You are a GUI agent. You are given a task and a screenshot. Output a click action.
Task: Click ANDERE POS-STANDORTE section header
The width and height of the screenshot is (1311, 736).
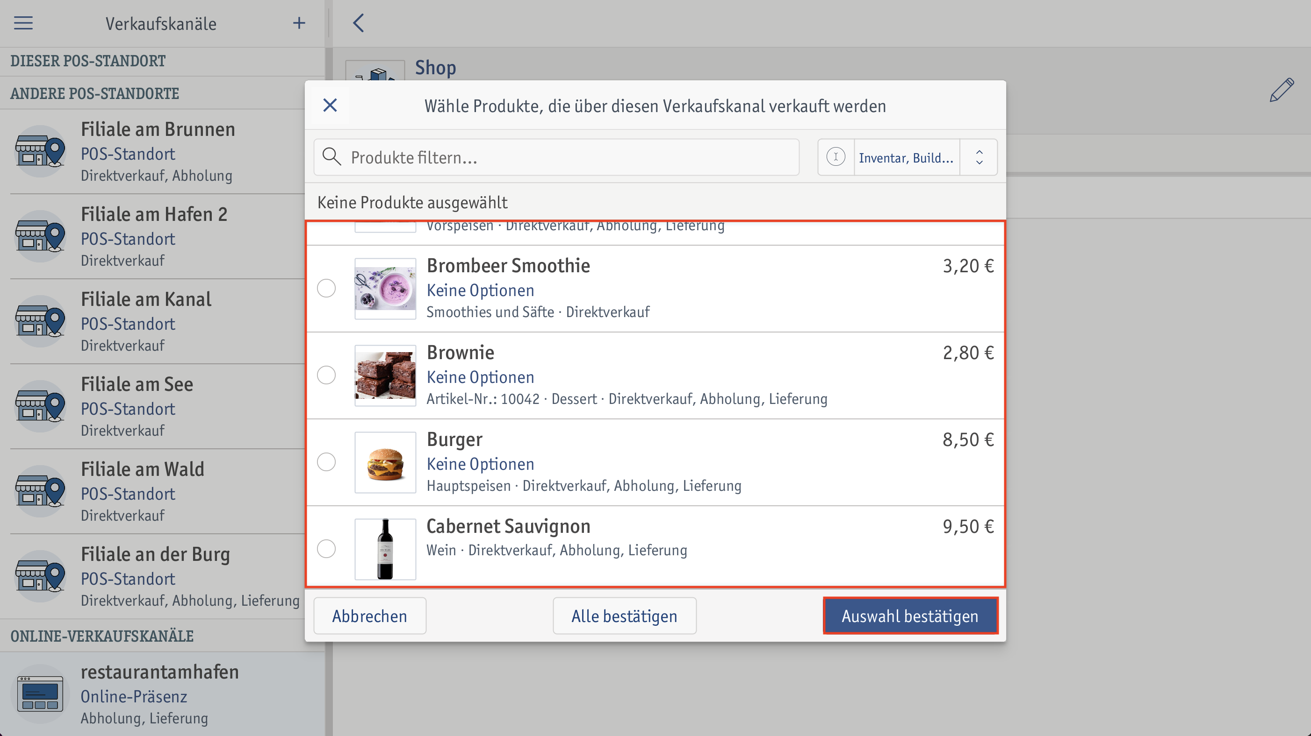[94, 93]
